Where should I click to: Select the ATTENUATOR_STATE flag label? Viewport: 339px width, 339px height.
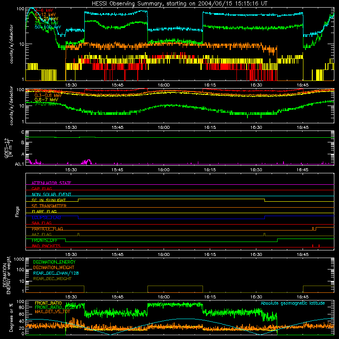(51, 183)
